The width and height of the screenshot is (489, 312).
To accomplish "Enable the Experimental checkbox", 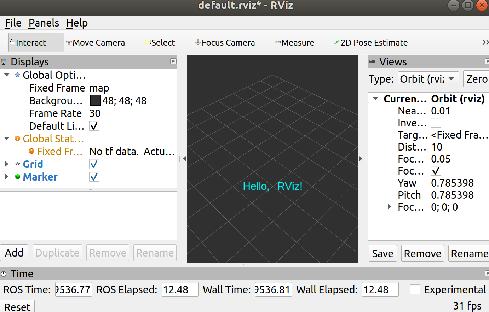I will [x=415, y=289].
